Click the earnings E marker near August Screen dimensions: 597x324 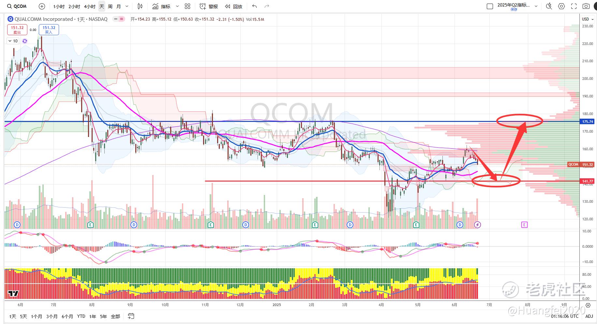[91, 225]
